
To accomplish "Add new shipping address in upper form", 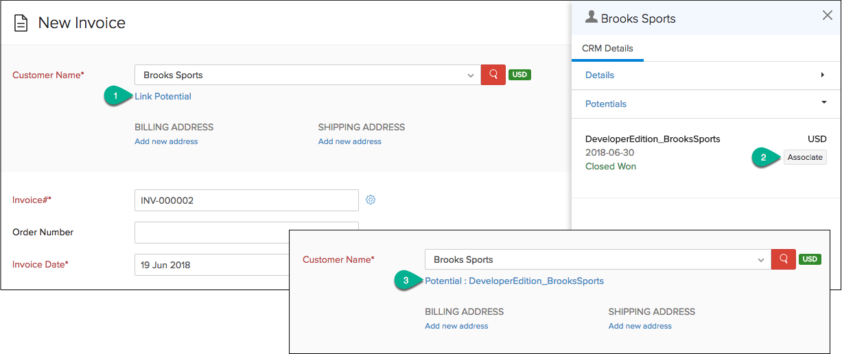I will [x=349, y=141].
